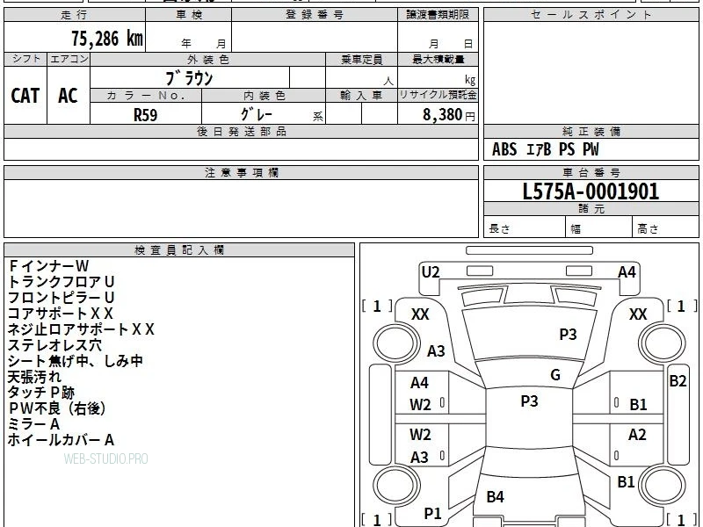This screenshot has width=703, height=527.
Task: Click the 高さ dimension label
Action: (648, 229)
